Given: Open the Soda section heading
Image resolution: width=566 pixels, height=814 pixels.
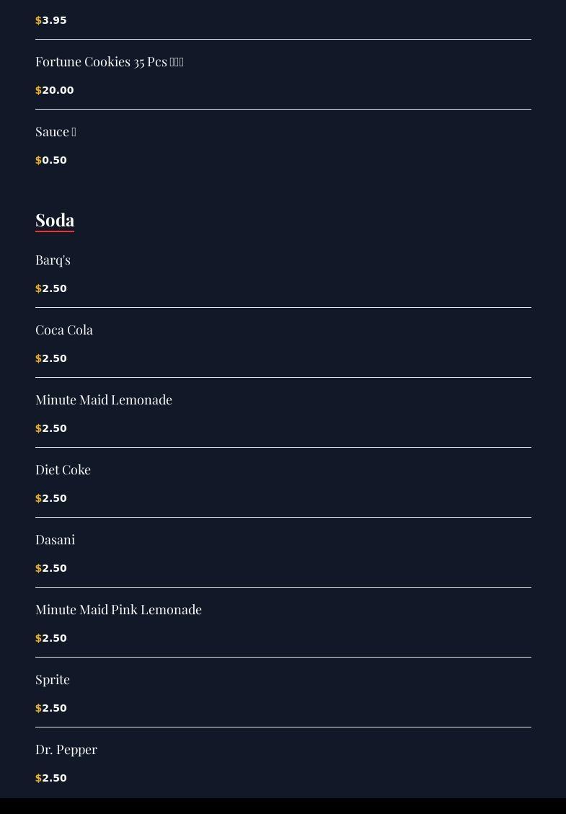Looking at the screenshot, I should pos(55,220).
